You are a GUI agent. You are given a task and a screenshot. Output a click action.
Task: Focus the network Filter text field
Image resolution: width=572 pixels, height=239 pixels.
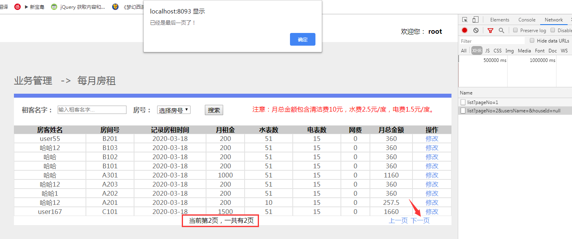tap(492, 41)
